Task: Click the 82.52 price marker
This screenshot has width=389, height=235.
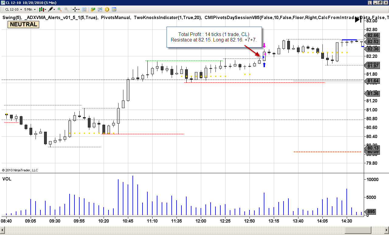Action: 373,42
